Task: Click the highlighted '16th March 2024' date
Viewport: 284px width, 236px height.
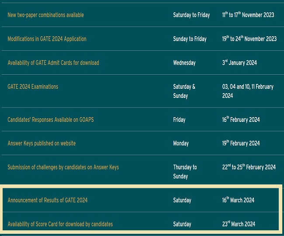Action: click(x=238, y=200)
